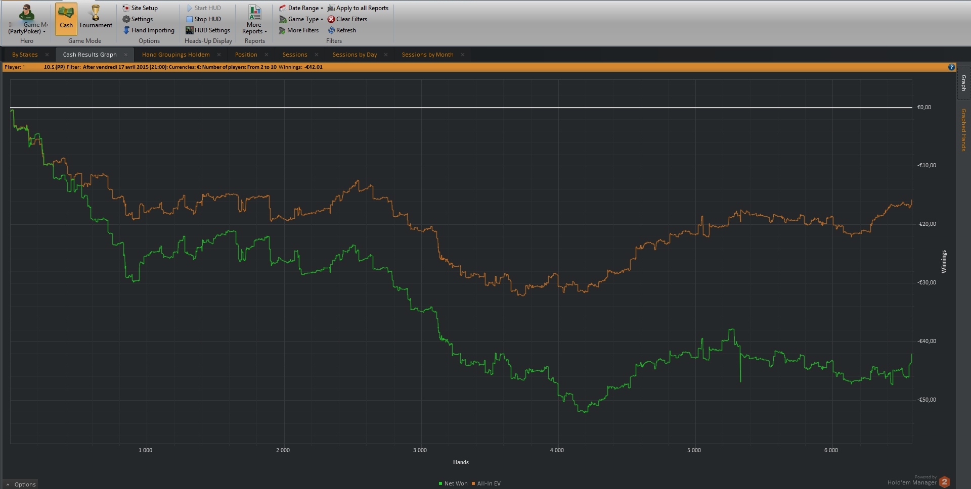Click the 1 000 hands axis label
971x489 pixels.
pyautogui.click(x=145, y=450)
